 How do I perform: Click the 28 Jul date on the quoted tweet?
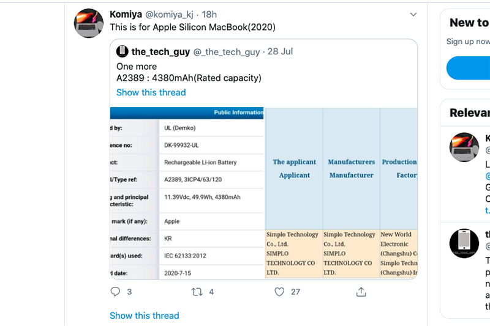[280, 52]
